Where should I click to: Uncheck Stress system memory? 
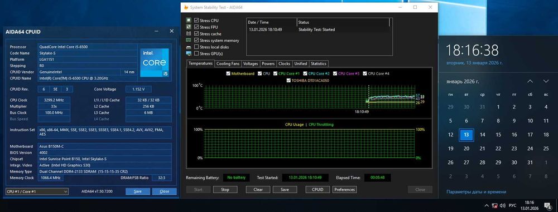pos(196,41)
